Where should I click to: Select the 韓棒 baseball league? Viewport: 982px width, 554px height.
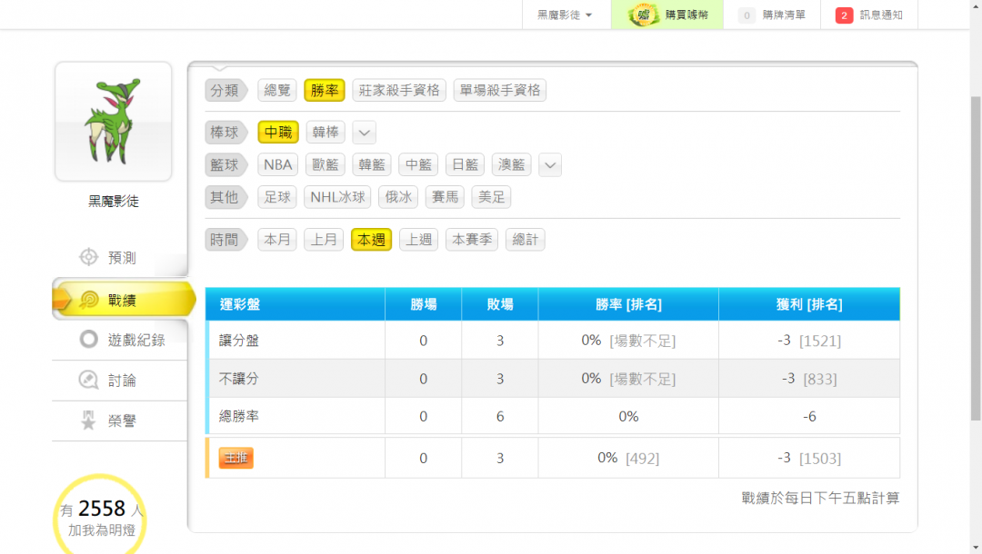pyautogui.click(x=326, y=132)
